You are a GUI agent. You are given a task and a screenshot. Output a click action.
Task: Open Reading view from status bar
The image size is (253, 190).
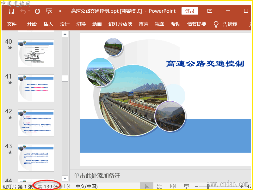click(x=173, y=186)
